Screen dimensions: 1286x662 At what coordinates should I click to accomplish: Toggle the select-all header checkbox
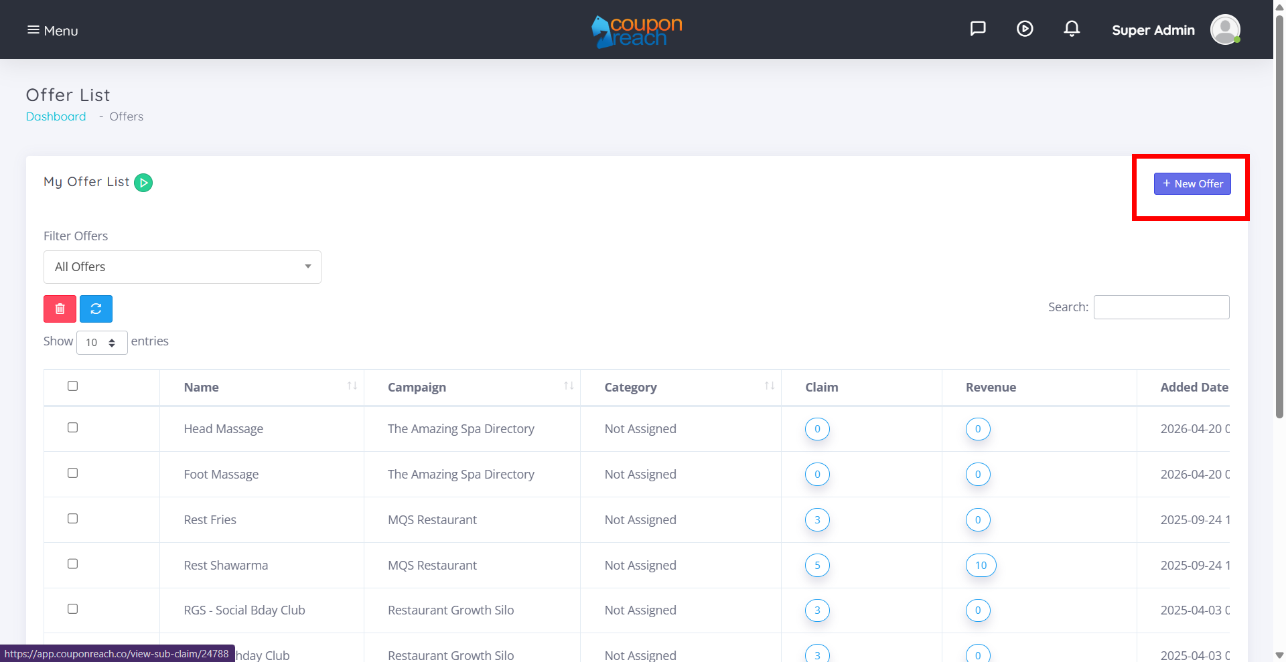(72, 386)
